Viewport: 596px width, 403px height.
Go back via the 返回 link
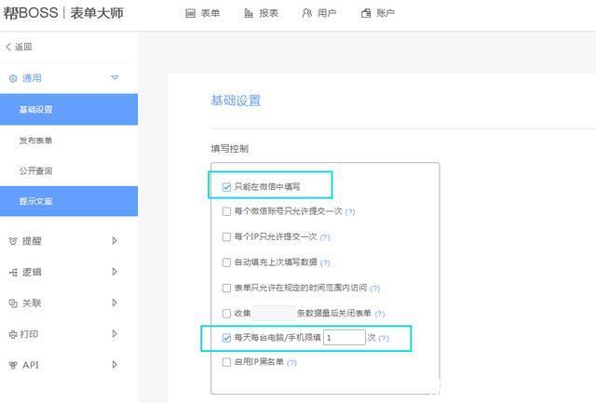(x=22, y=47)
